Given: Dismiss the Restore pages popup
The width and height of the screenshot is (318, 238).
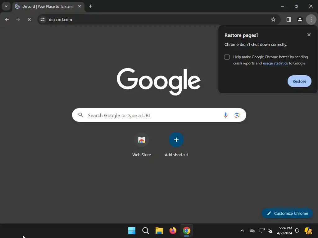Looking at the screenshot, I should coord(309,35).
